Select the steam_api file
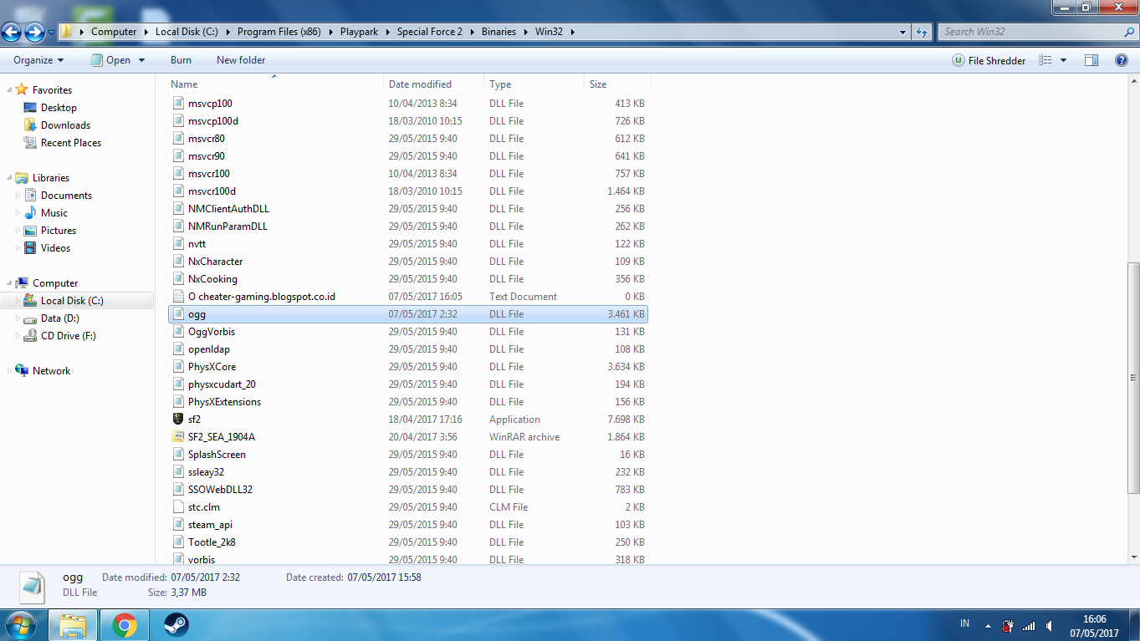 [210, 525]
